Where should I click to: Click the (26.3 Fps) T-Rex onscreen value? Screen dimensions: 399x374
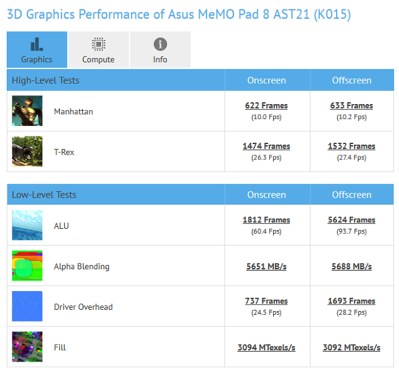[266, 158]
